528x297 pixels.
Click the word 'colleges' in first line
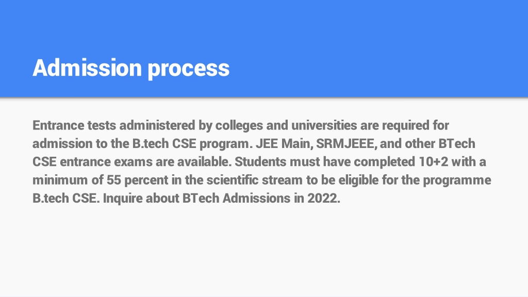pos(239,126)
